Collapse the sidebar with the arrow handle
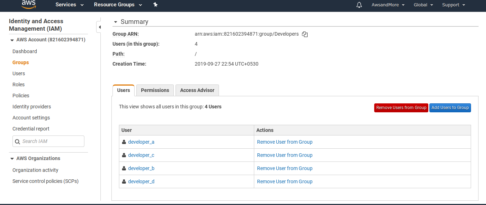This screenshot has height=205, width=486. click(x=99, y=27)
